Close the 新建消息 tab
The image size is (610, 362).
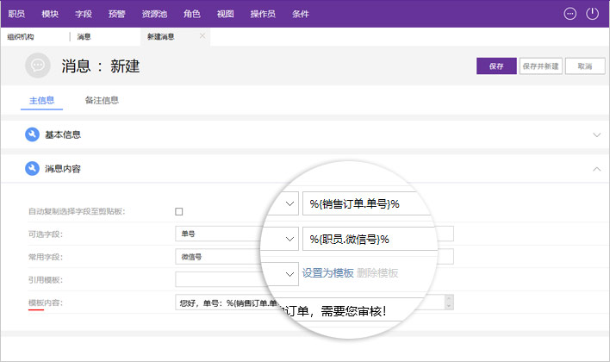point(202,36)
